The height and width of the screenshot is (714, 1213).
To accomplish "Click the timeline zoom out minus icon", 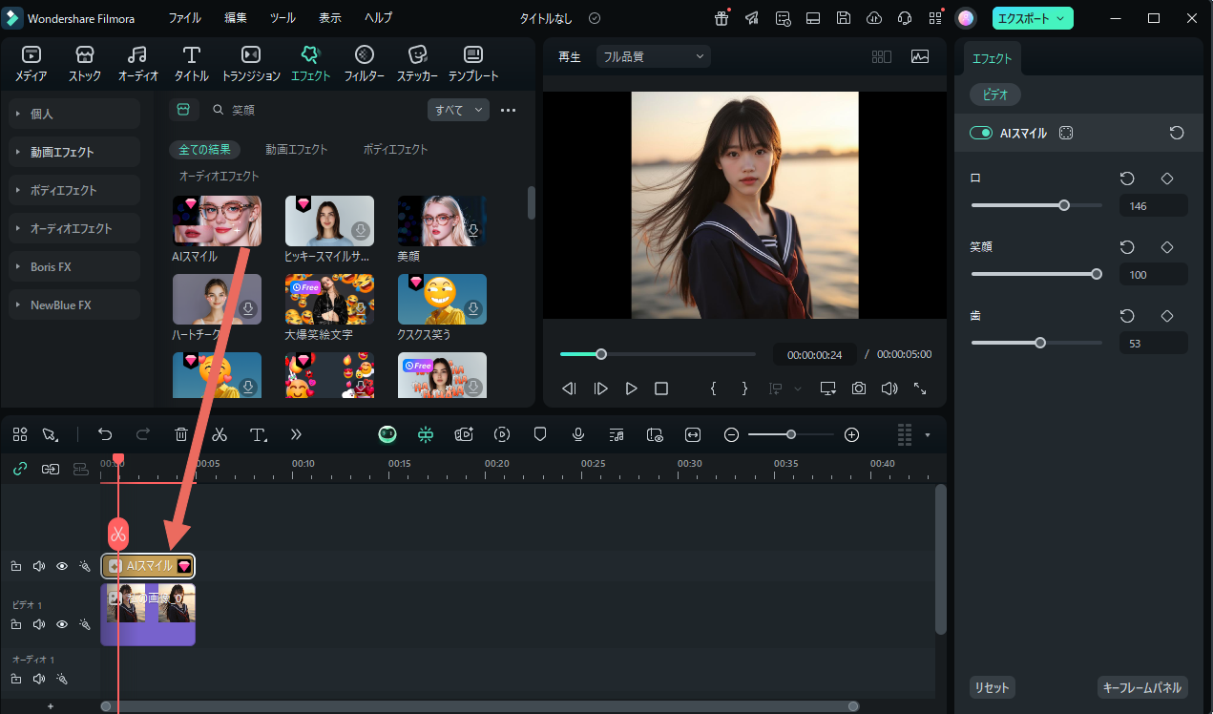I will [x=731, y=434].
